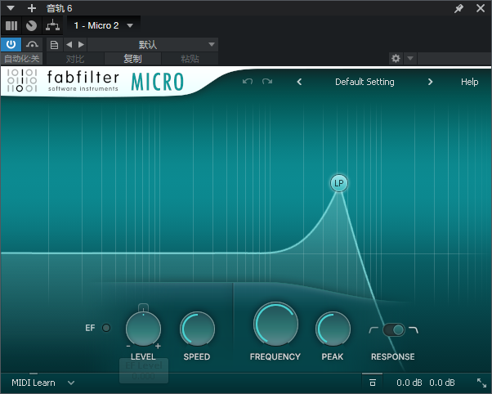The image size is (492, 394).
Task: Click the SPEED knob
Action: click(x=197, y=329)
